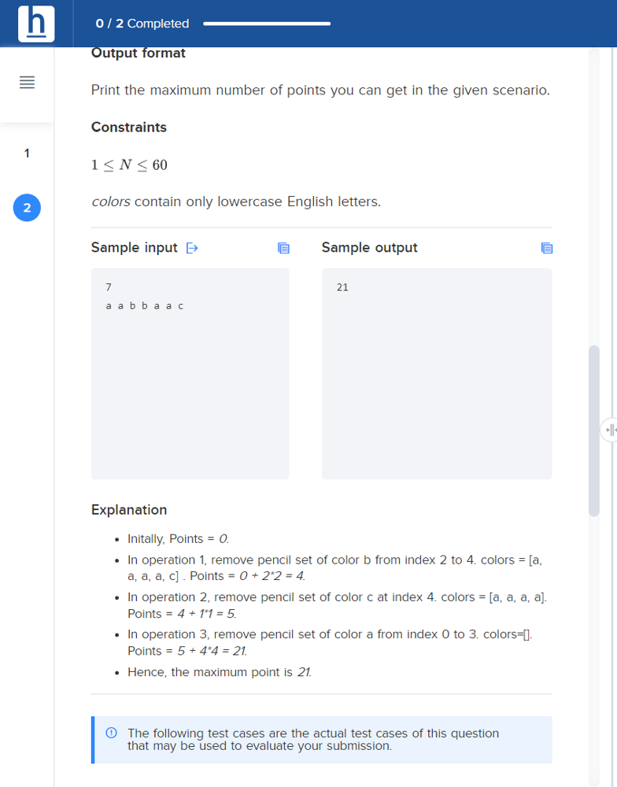Click the vertical scrollbar thumb
The height and width of the screenshot is (787, 617).
(x=594, y=430)
